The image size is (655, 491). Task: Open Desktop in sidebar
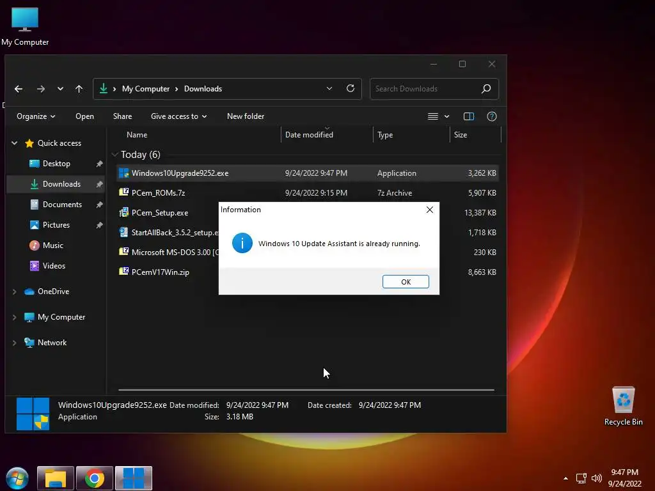tap(56, 164)
